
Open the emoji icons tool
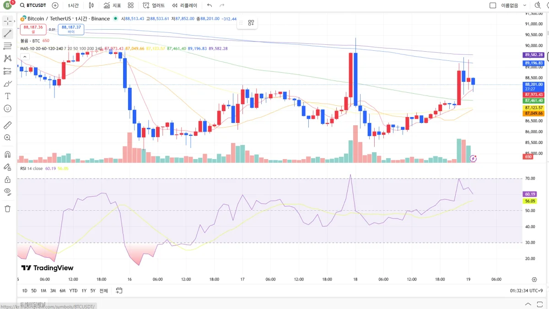(x=7, y=108)
